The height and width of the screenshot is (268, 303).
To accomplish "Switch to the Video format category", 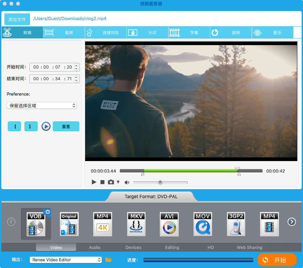I will point(56,247).
